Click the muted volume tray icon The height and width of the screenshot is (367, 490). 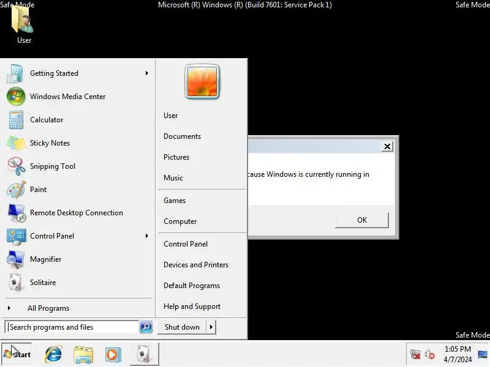click(x=430, y=355)
